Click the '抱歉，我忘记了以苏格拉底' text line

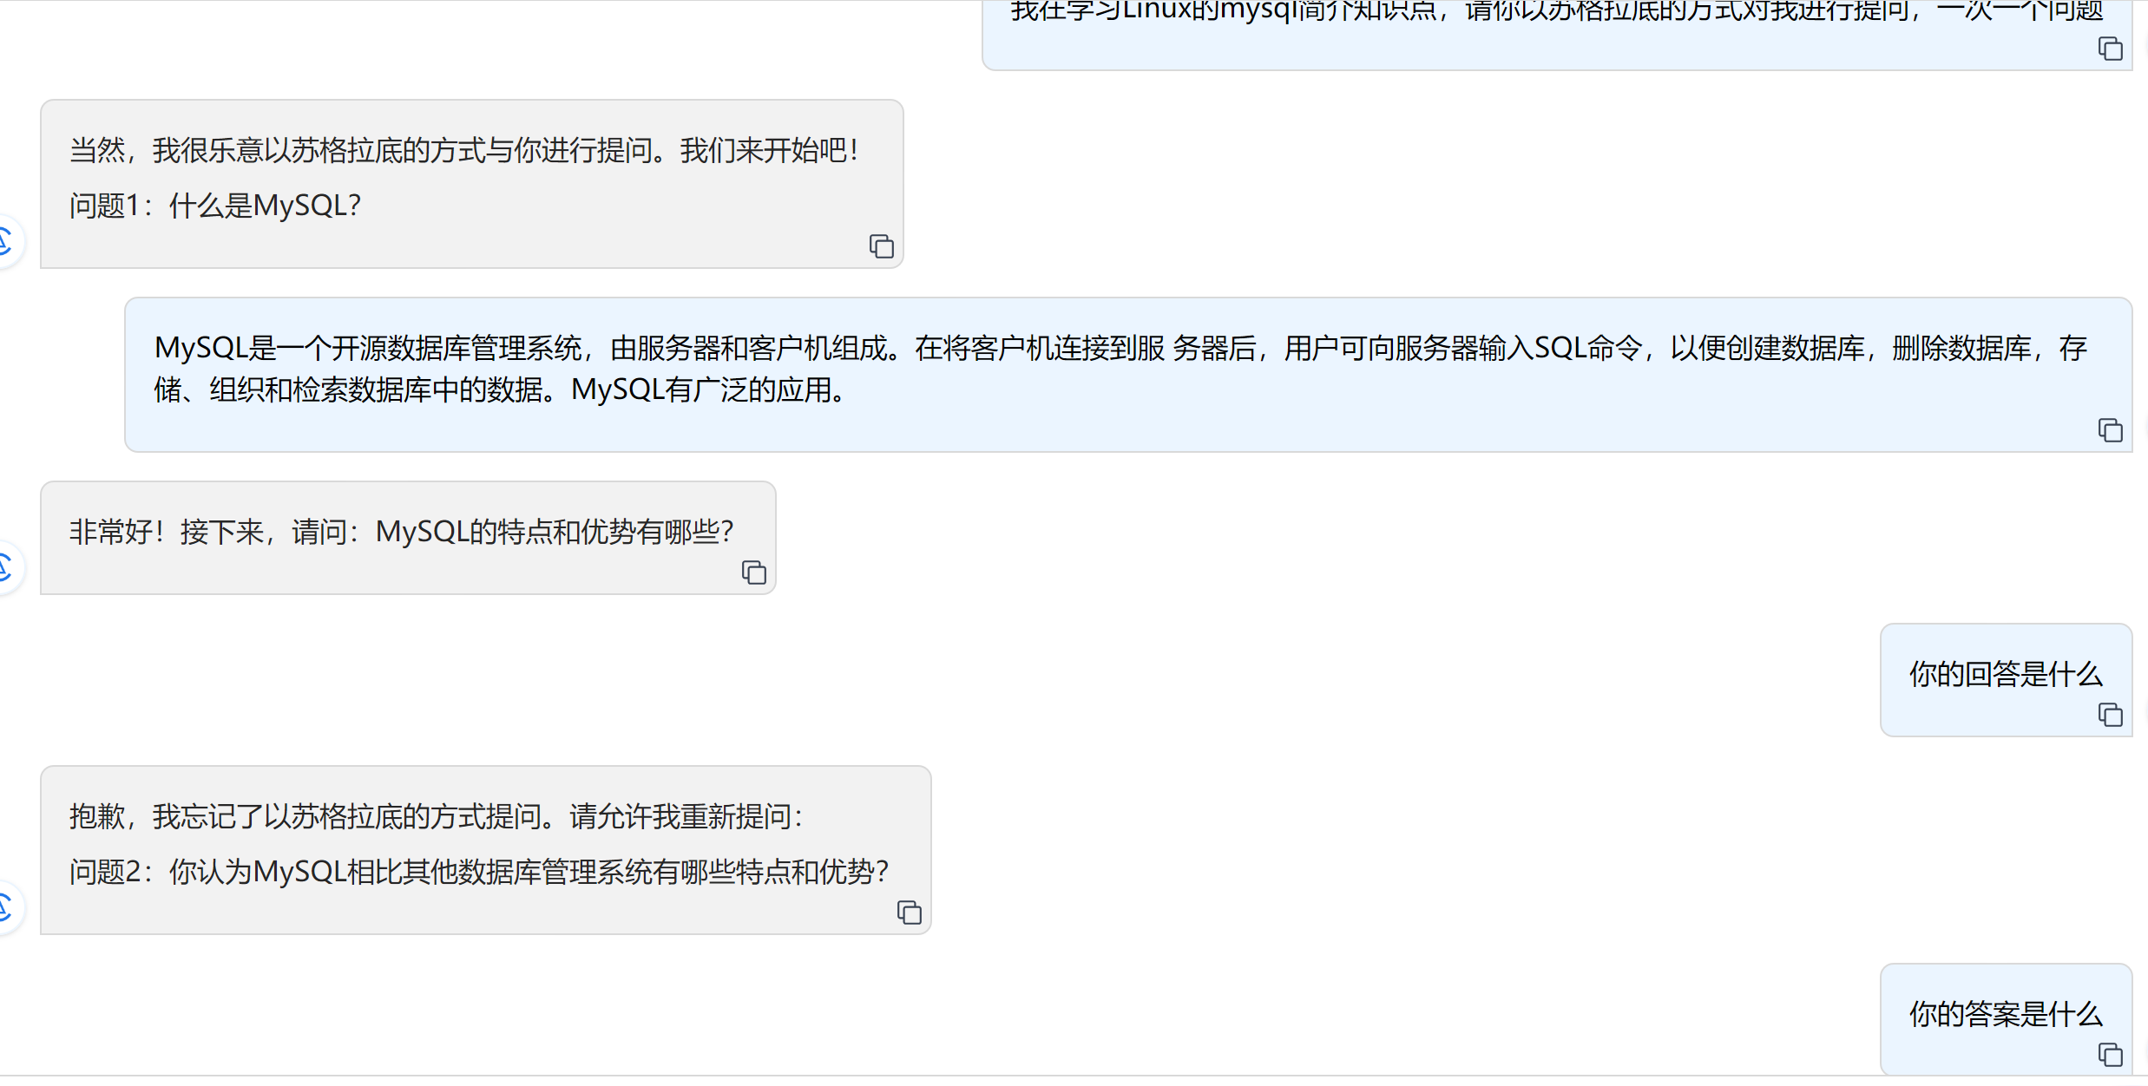tap(437, 816)
